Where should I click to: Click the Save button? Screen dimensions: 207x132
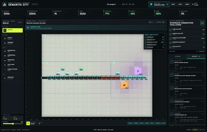coord(173,4)
